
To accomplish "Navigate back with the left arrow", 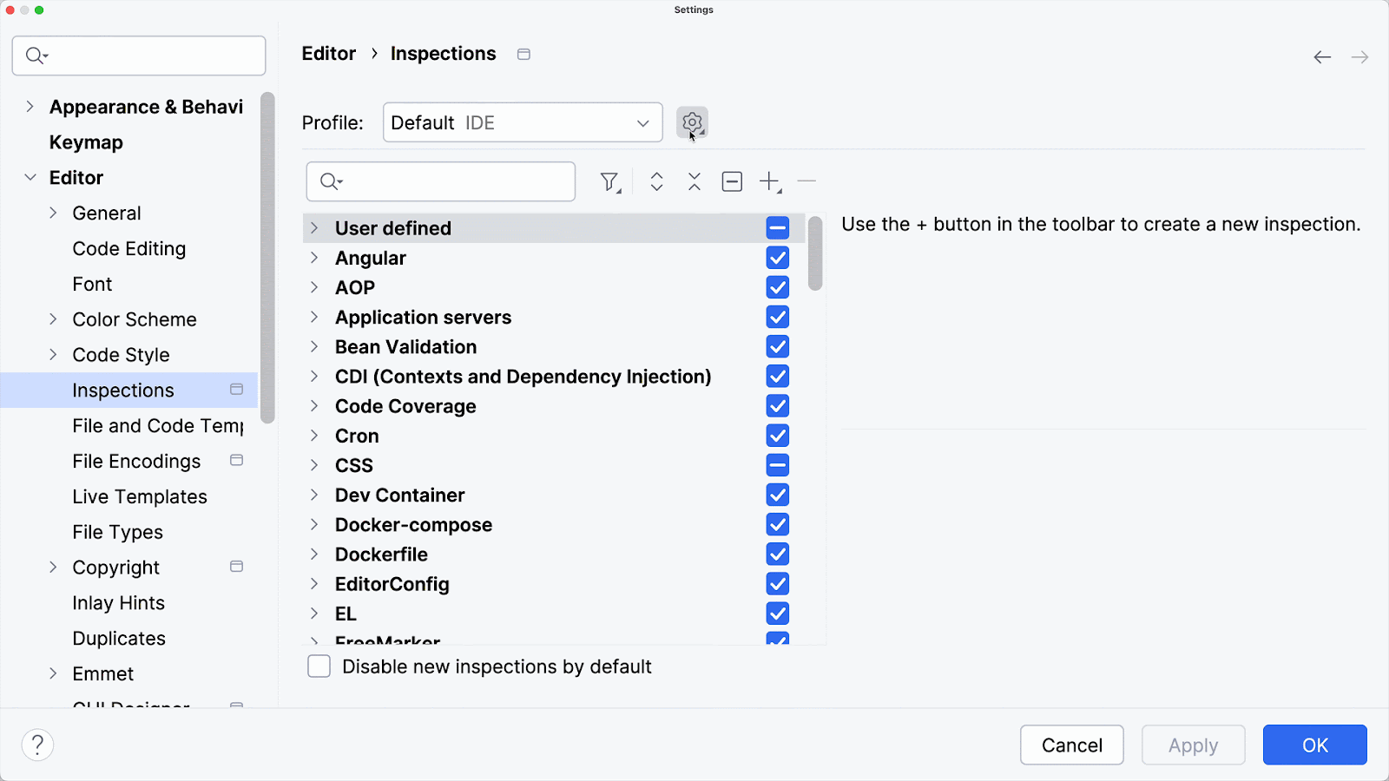I will coord(1322,57).
